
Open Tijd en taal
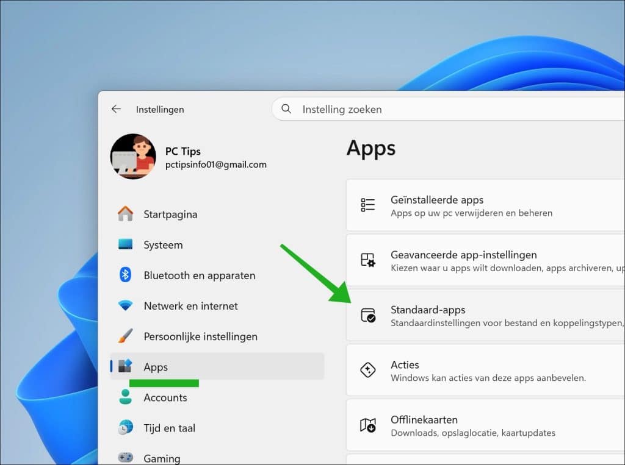217,428
